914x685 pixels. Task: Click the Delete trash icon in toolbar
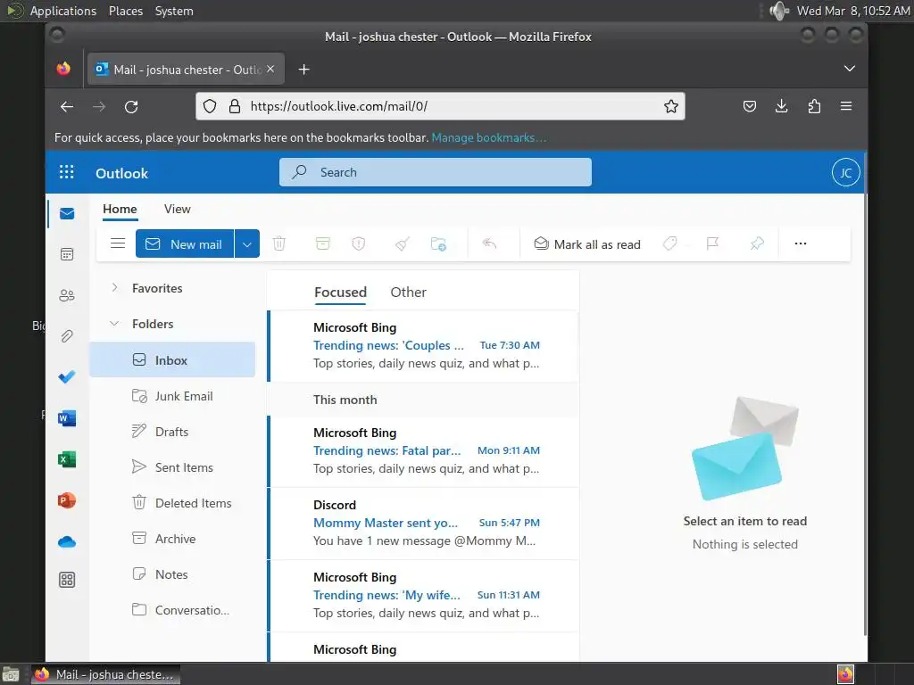[x=279, y=243]
